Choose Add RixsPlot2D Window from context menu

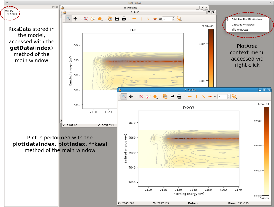[247, 20]
